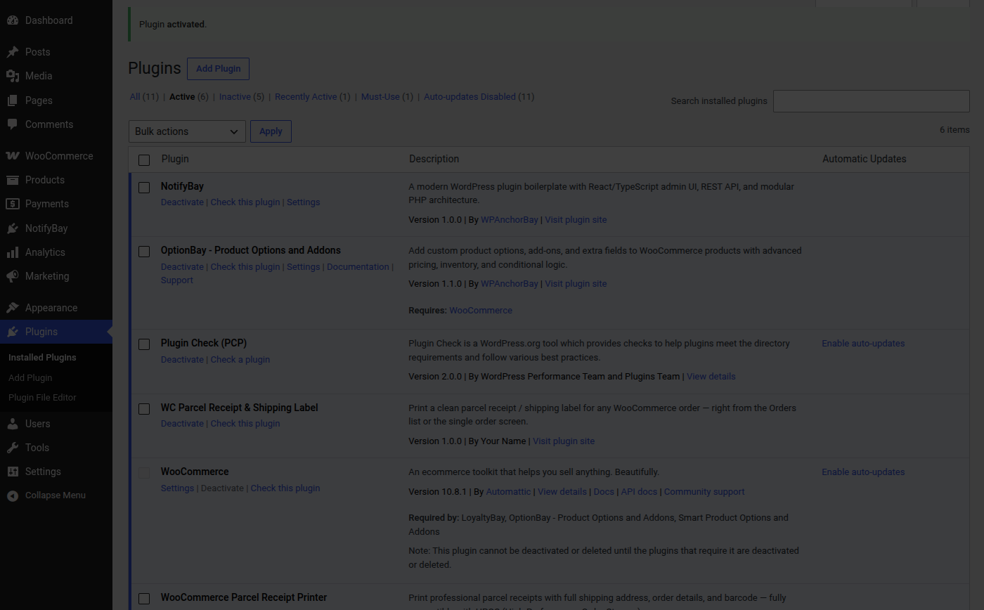The width and height of the screenshot is (984, 610).
Task: Click the Settings sliders icon in sidebar
Action: 13,472
